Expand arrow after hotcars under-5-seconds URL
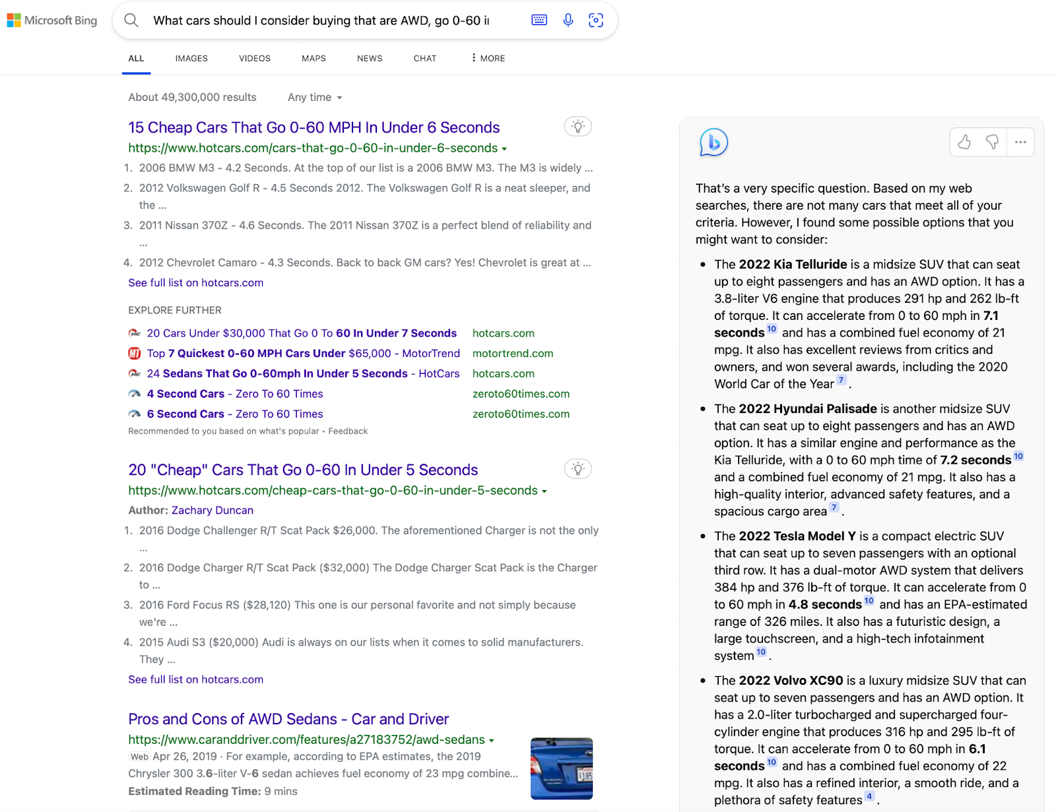This screenshot has width=1056, height=812. [544, 491]
